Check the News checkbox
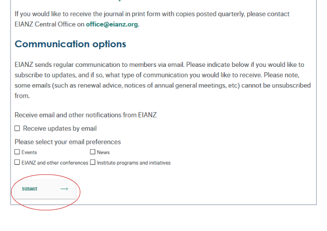Screen dimensions: 327x231 click(93, 152)
